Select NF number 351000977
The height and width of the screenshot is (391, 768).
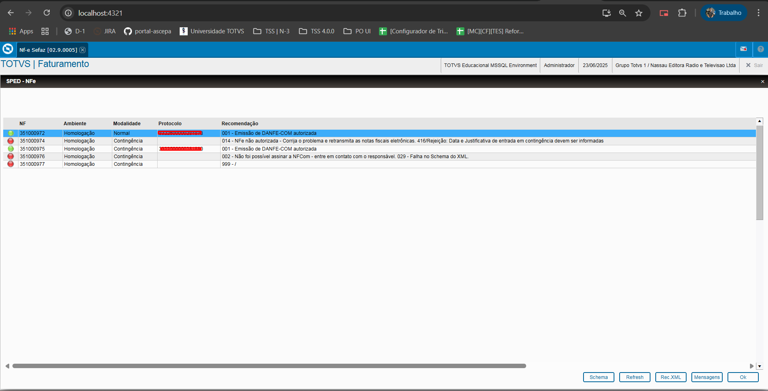click(32, 164)
